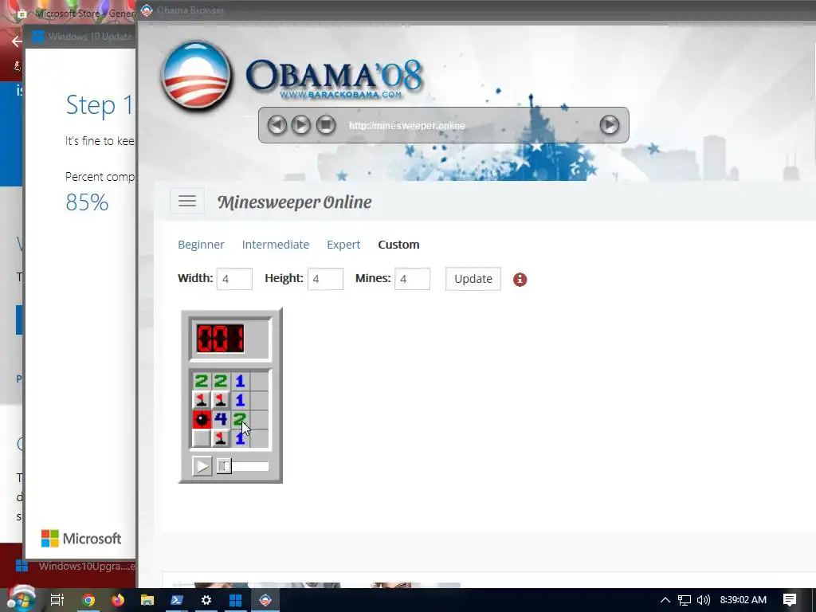Click the unrevealed cell in bottom-left corner
This screenshot has height=612, width=816.
(202, 438)
